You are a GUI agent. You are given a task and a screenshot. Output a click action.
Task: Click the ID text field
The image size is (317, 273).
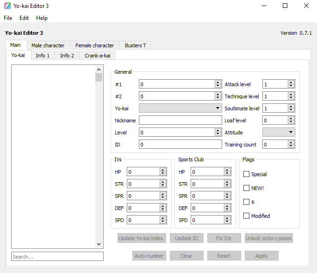180,145
